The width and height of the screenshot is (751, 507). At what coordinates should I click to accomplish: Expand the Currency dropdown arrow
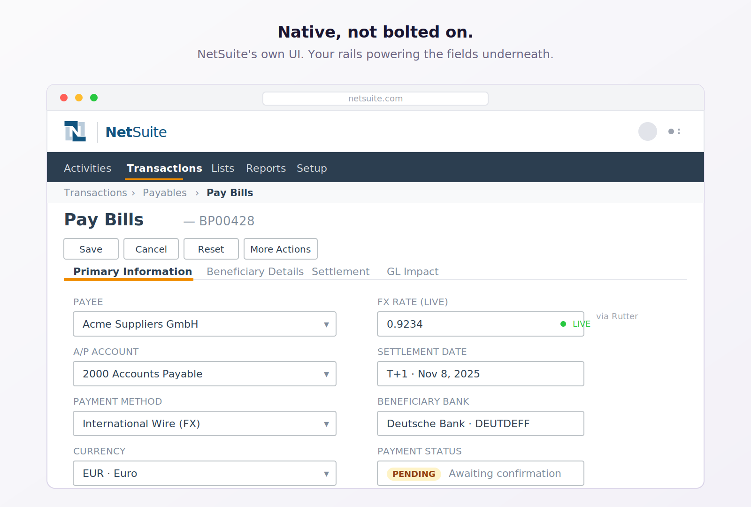(x=326, y=474)
